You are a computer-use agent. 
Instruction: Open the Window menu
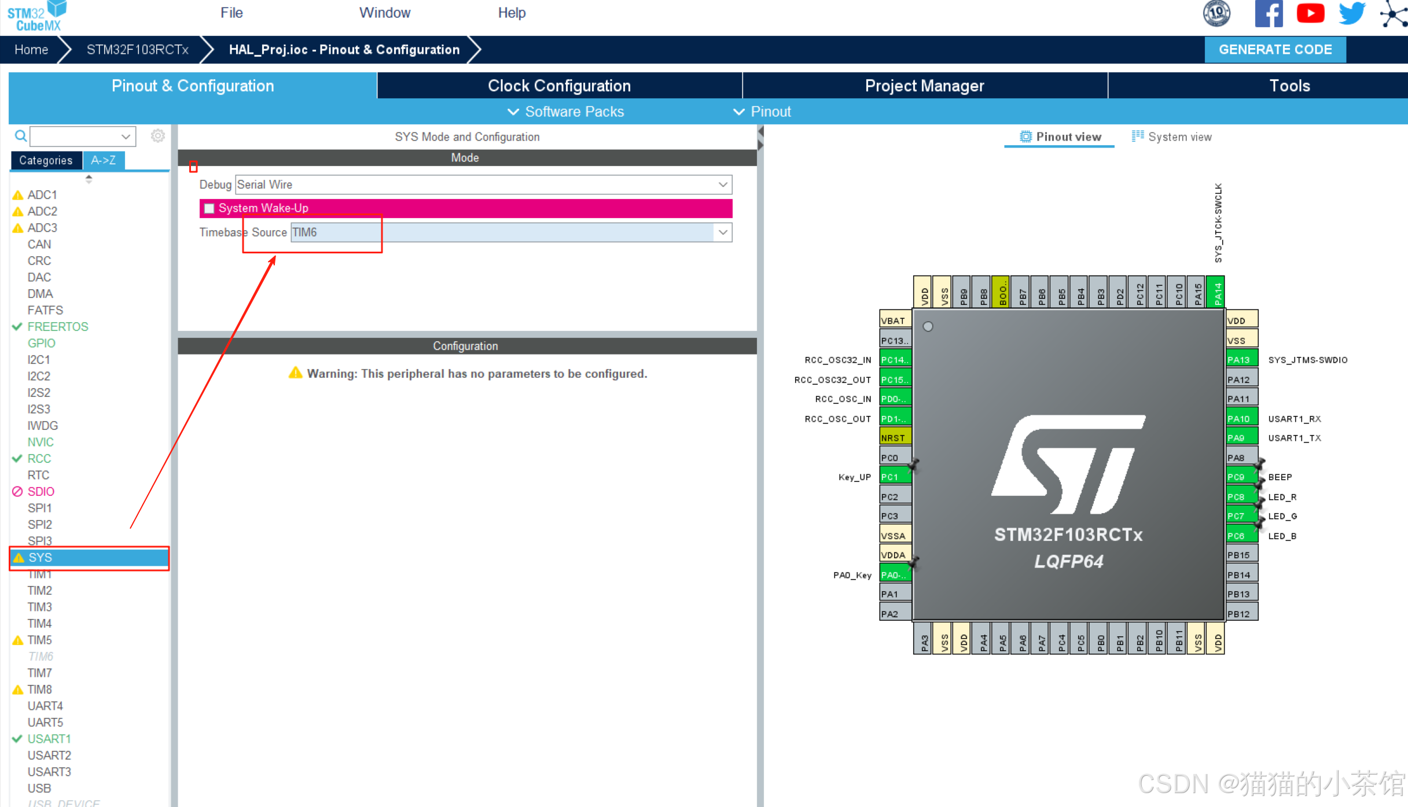(x=385, y=13)
